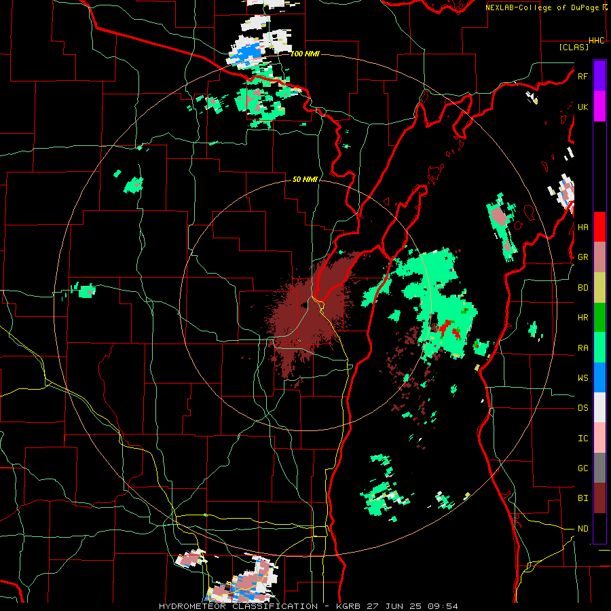Screen dimensions: 611x611
Task: Click the "RA" legend label
Action: point(582,348)
